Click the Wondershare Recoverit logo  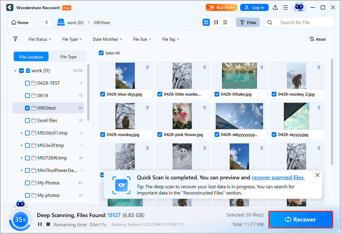click(x=10, y=8)
